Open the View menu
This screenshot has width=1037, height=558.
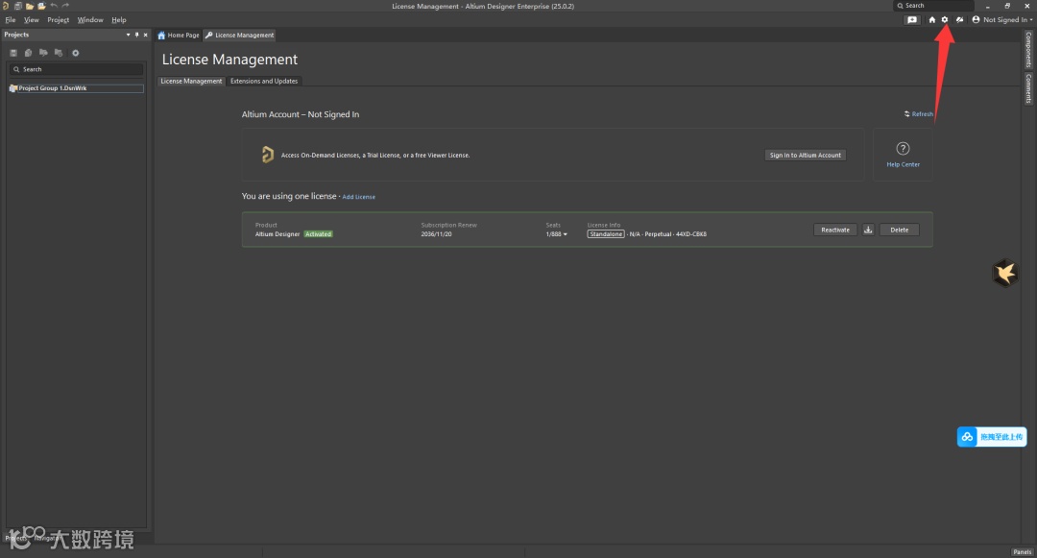point(31,20)
